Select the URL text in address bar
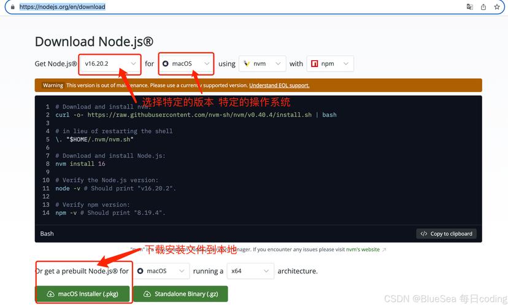 coord(62,7)
